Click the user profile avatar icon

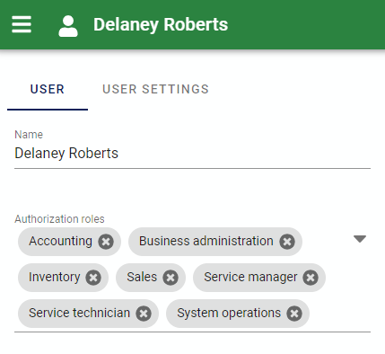[x=68, y=26]
